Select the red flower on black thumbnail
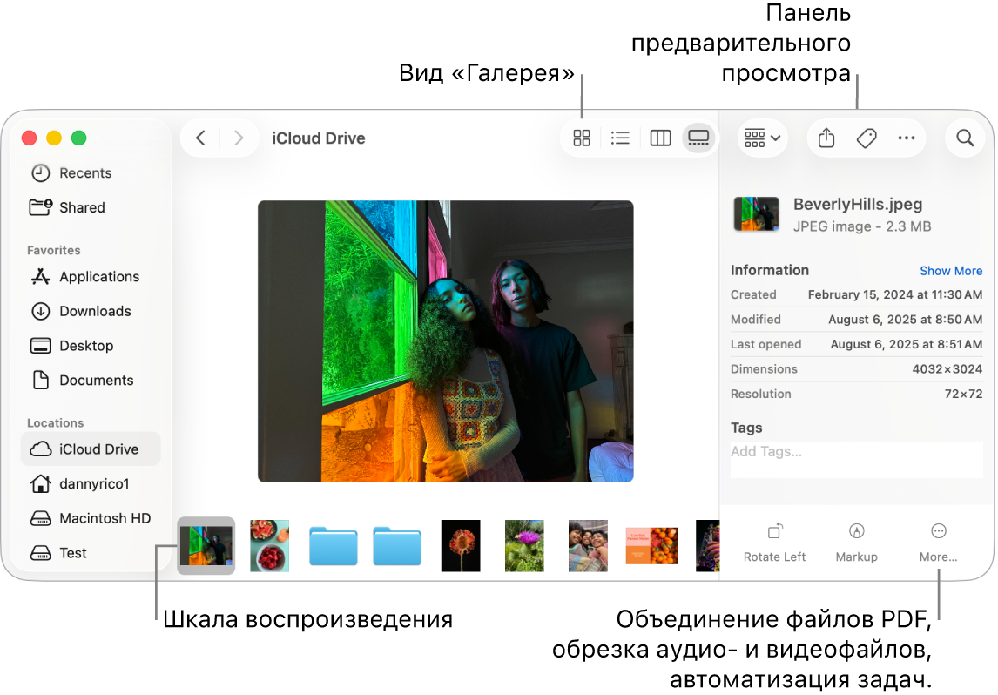Viewport: 998px width, 695px height. (x=460, y=545)
